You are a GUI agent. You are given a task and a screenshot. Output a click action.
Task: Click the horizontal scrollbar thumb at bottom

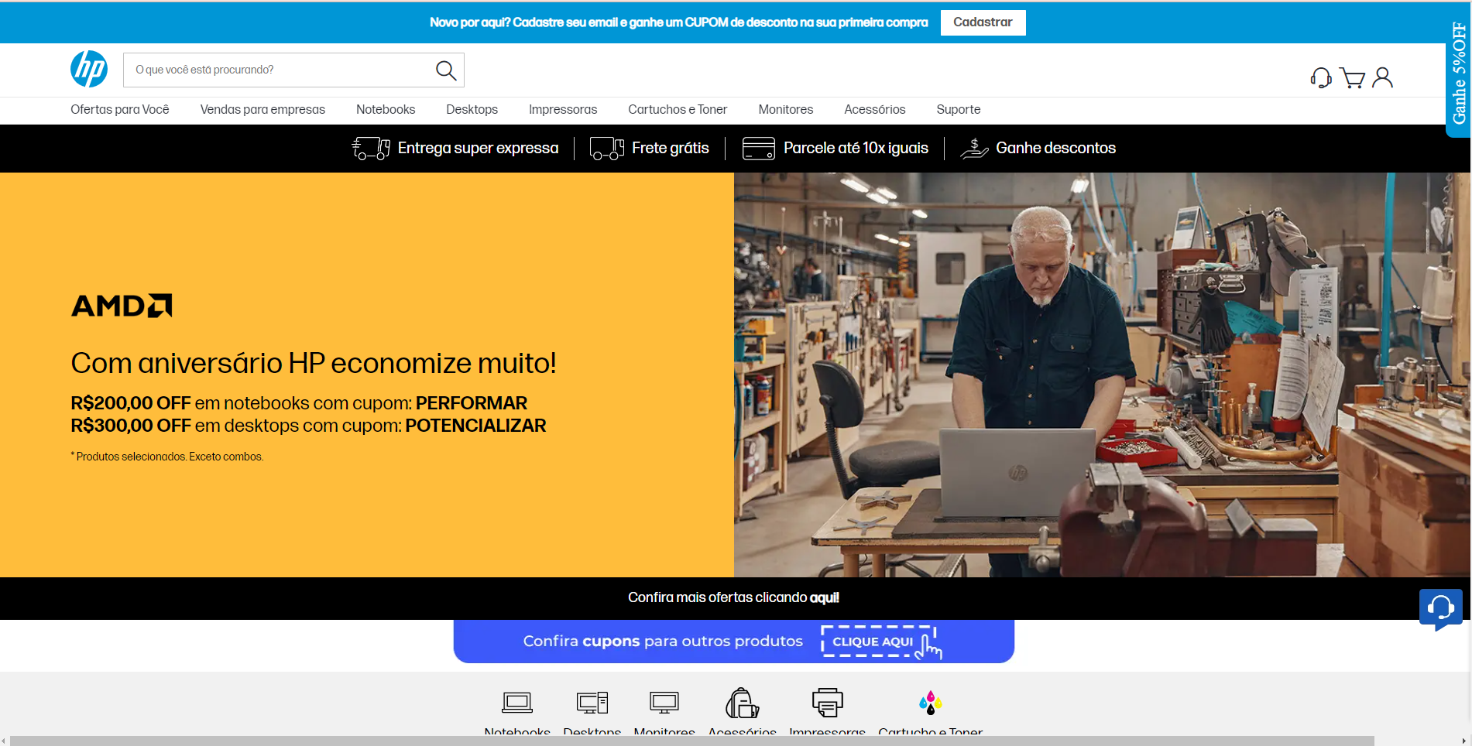692,741
